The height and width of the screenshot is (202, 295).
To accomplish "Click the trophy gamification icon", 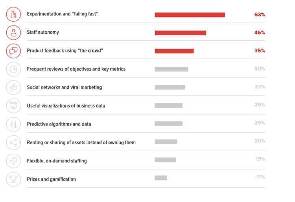I will [13, 179].
